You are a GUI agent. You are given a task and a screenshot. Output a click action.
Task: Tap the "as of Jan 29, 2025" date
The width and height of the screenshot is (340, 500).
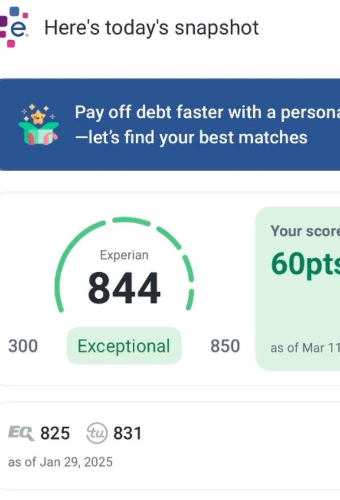click(x=60, y=462)
